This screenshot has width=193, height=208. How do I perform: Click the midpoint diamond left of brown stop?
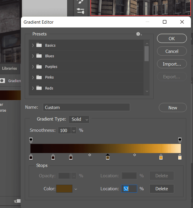click(90, 155)
